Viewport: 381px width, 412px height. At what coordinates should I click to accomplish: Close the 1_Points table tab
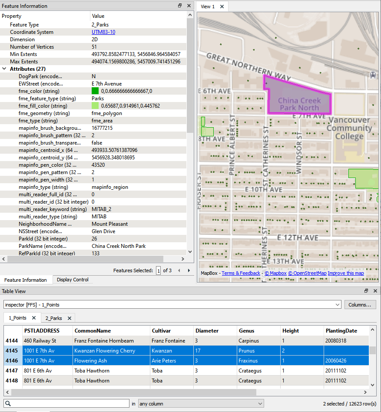point(34,318)
